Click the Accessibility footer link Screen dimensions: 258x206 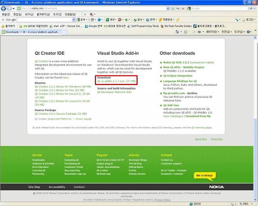(57, 187)
